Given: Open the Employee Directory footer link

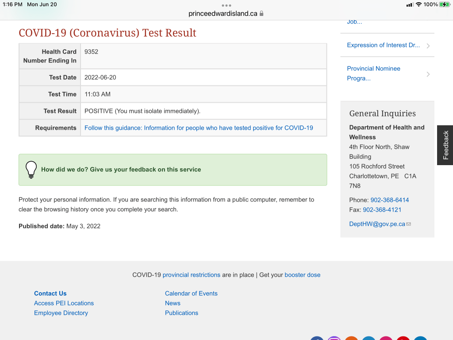Looking at the screenshot, I should [61, 313].
